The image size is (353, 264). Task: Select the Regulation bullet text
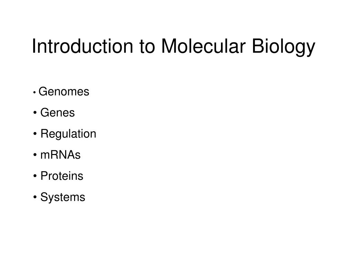pyautogui.click(x=68, y=134)
